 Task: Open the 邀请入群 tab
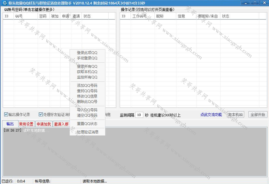coord(61,124)
